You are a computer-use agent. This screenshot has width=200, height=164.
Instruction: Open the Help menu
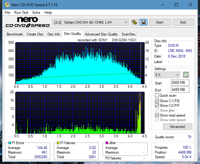(48, 13)
